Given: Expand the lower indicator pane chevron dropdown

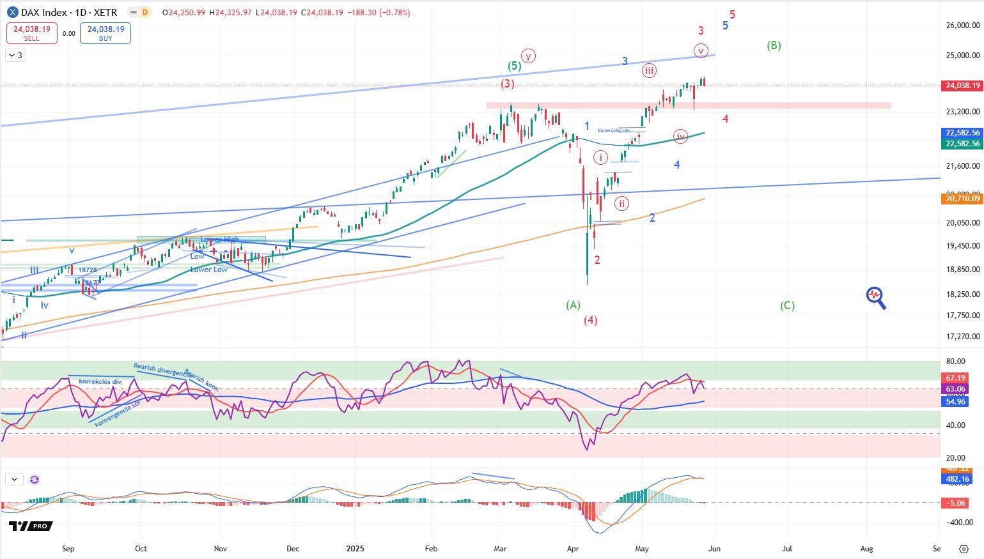Looking at the screenshot, I should click(x=14, y=479).
